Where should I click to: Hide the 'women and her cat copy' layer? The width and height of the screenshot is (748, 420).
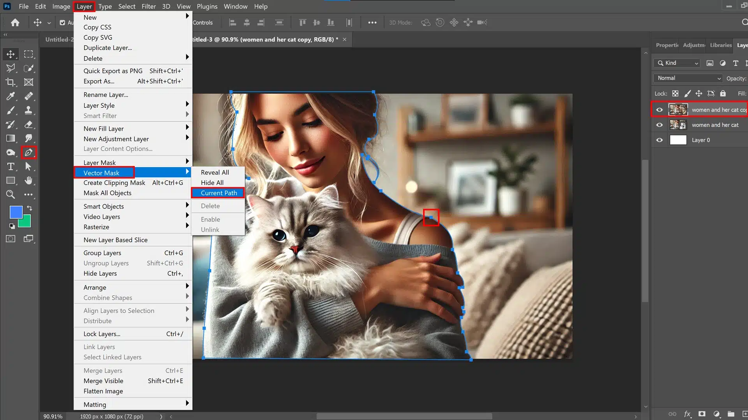(659, 110)
